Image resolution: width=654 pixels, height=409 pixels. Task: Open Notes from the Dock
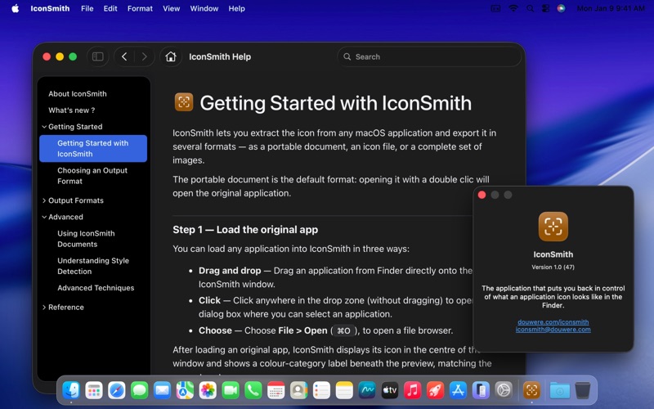344,390
